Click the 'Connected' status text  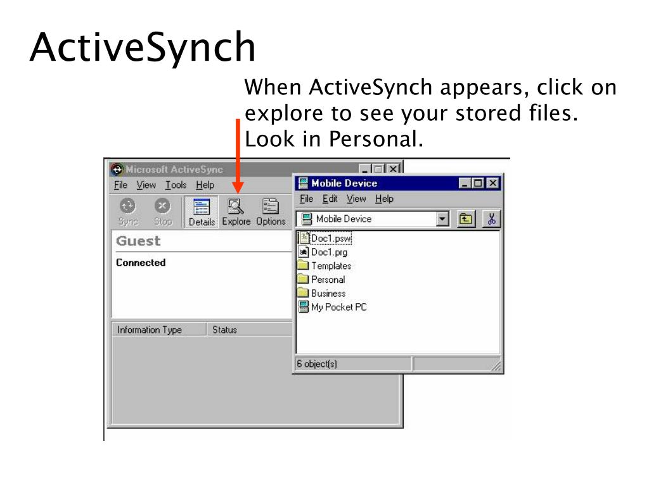[141, 263]
